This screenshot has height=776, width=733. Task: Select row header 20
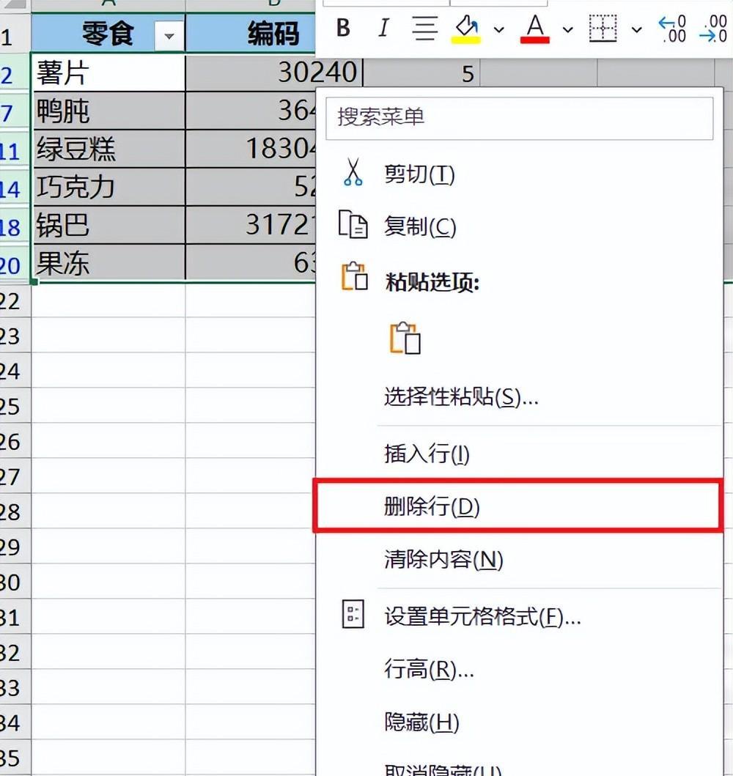click(15, 265)
